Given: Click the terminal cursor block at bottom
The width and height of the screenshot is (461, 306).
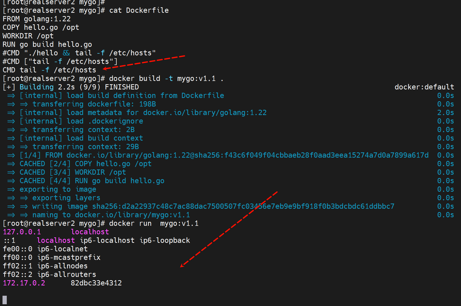Looking at the screenshot, I should (x=5, y=300).
